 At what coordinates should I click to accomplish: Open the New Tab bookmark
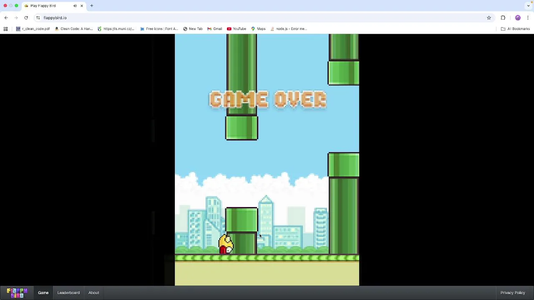tap(193, 29)
